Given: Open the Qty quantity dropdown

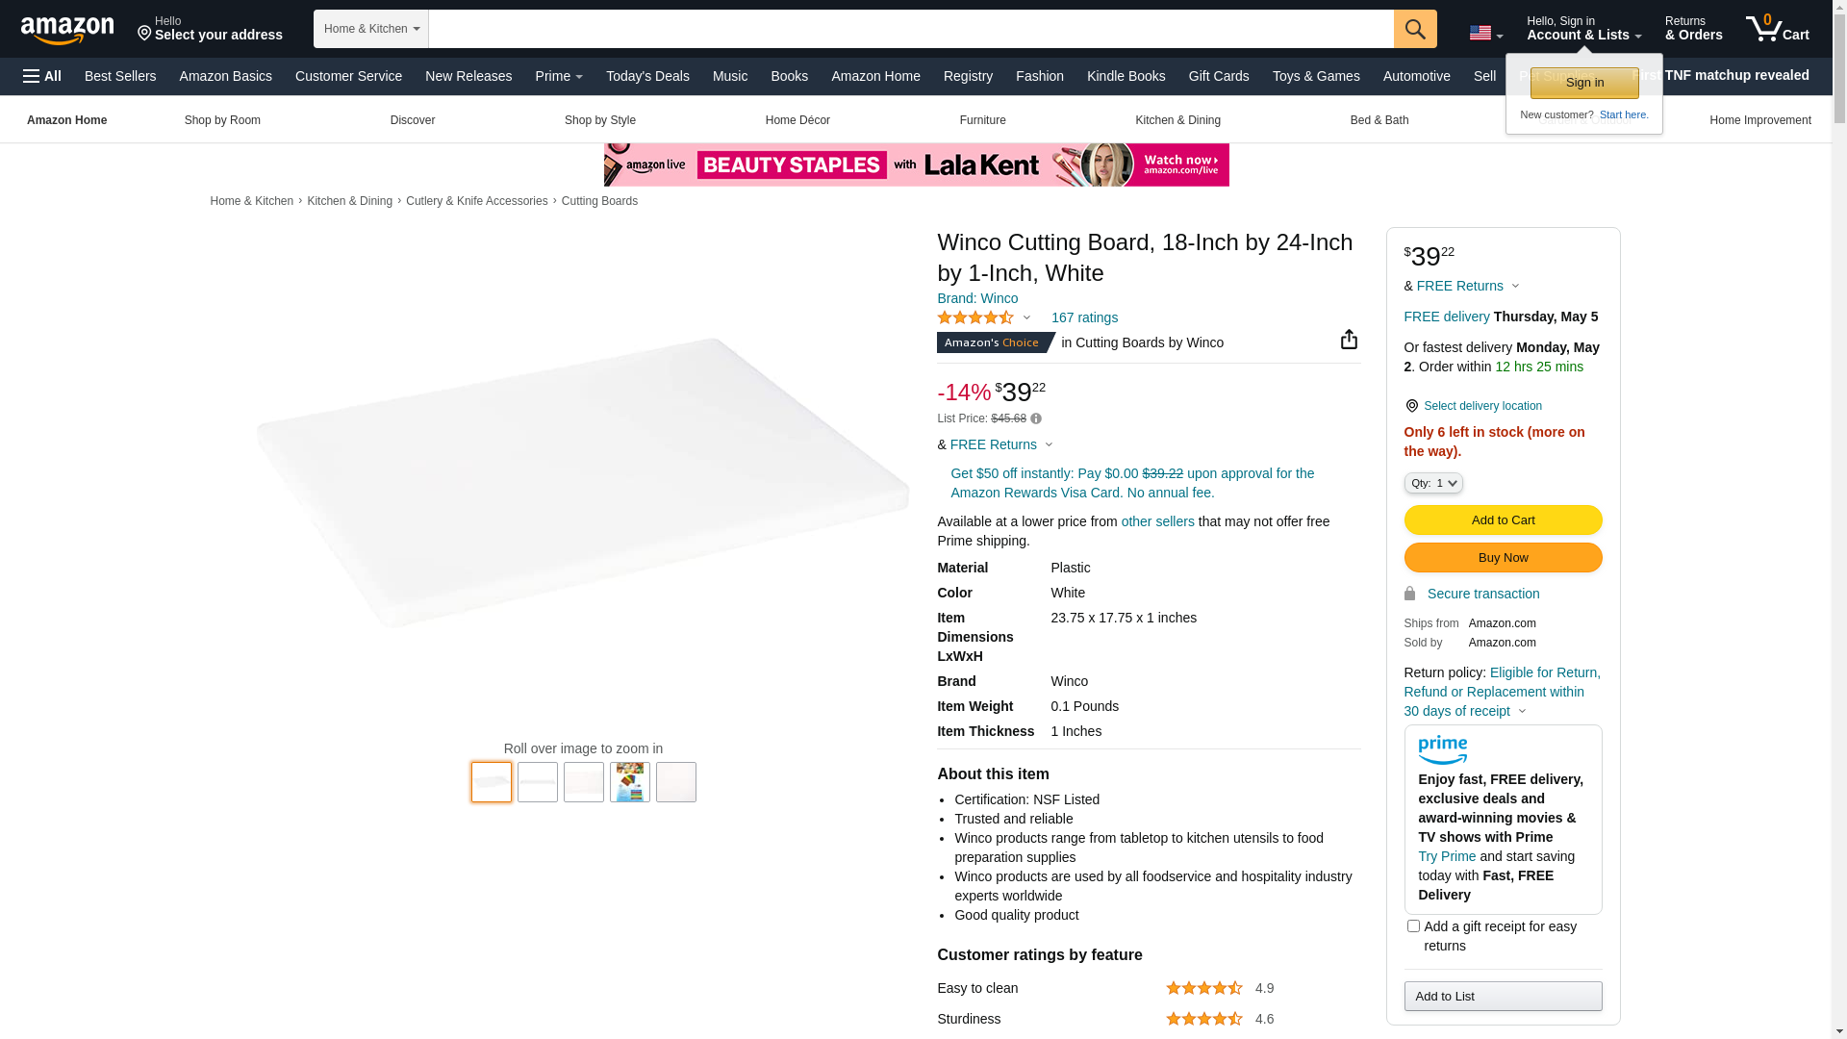Looking at the screenshot, I should click(1432, 483).
